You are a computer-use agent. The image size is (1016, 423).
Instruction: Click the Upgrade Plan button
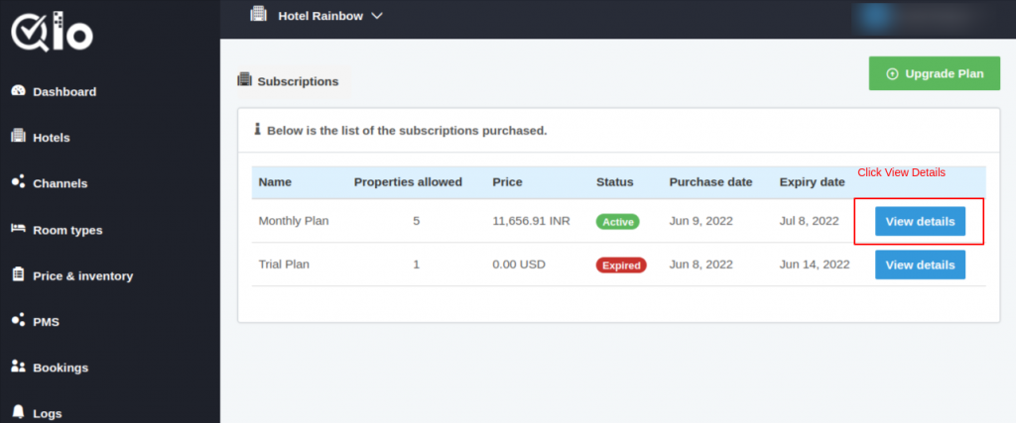(935, 73)
